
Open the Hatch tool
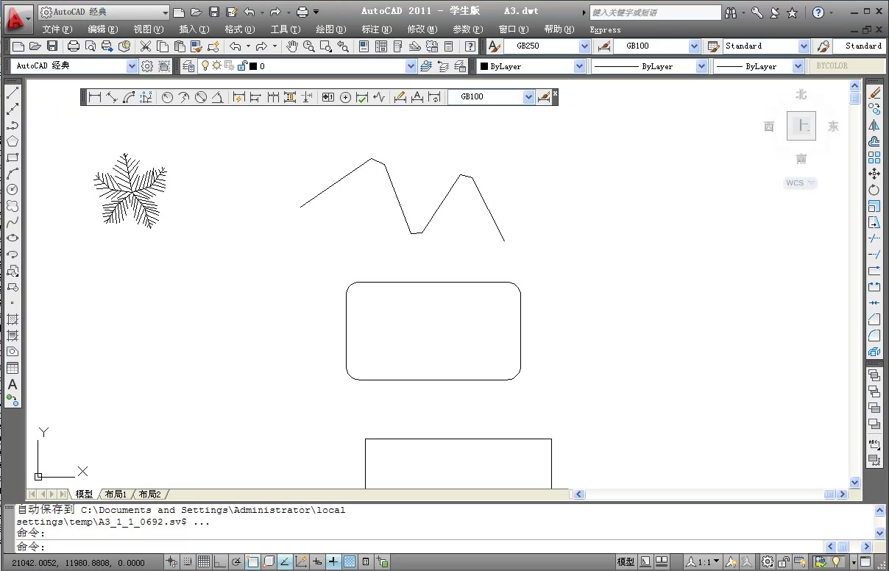13,320
